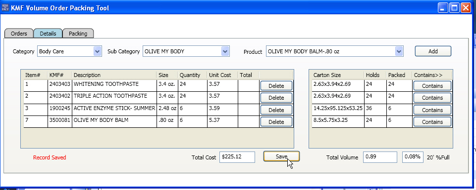The width and height of the screenshot is (476, 190).
Task: Switch to the Orders tab
Action: pos(19,33)
